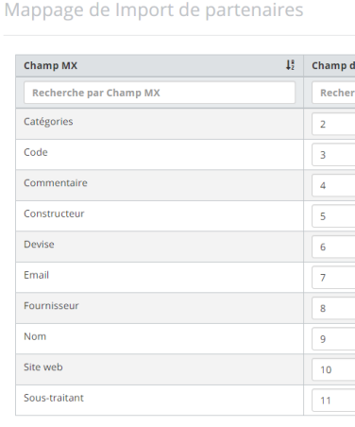
Task: Edit the field value 3 for Code
Action: [x=333, y=155]
